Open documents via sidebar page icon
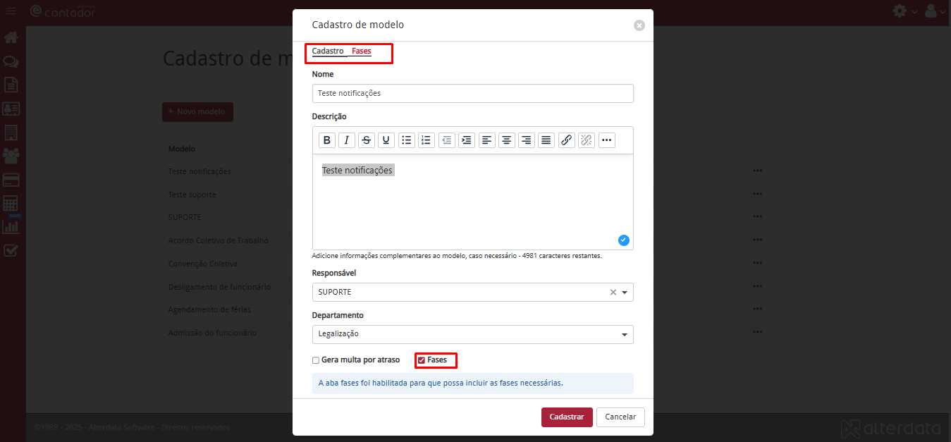The height and width of the screenshot is (442, 951). point(11,85)
